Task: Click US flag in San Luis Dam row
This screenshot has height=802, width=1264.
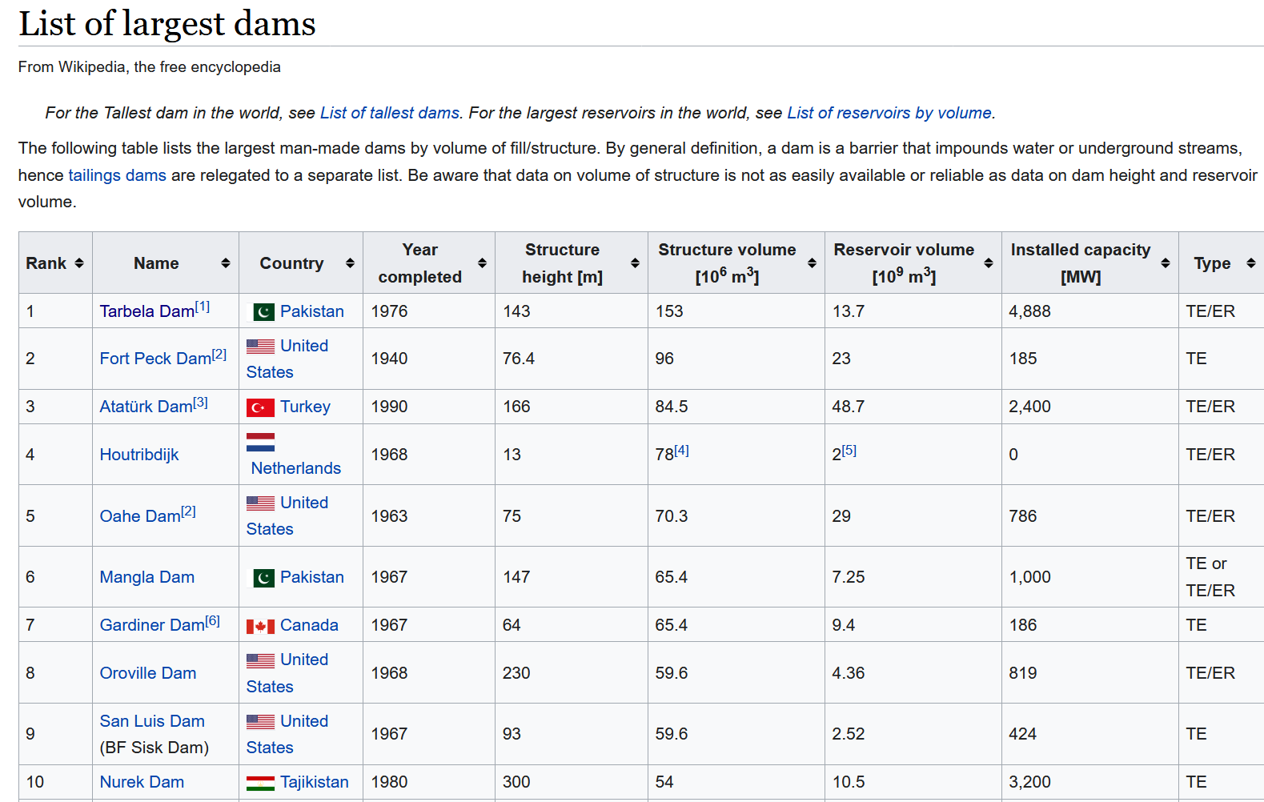Action: coord(260,722)
